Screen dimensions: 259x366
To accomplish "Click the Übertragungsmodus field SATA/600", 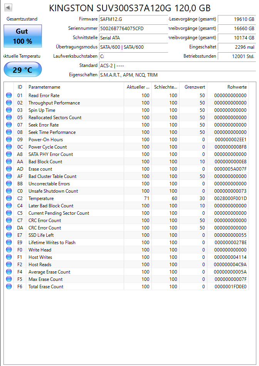I will (x=133, y=47).
